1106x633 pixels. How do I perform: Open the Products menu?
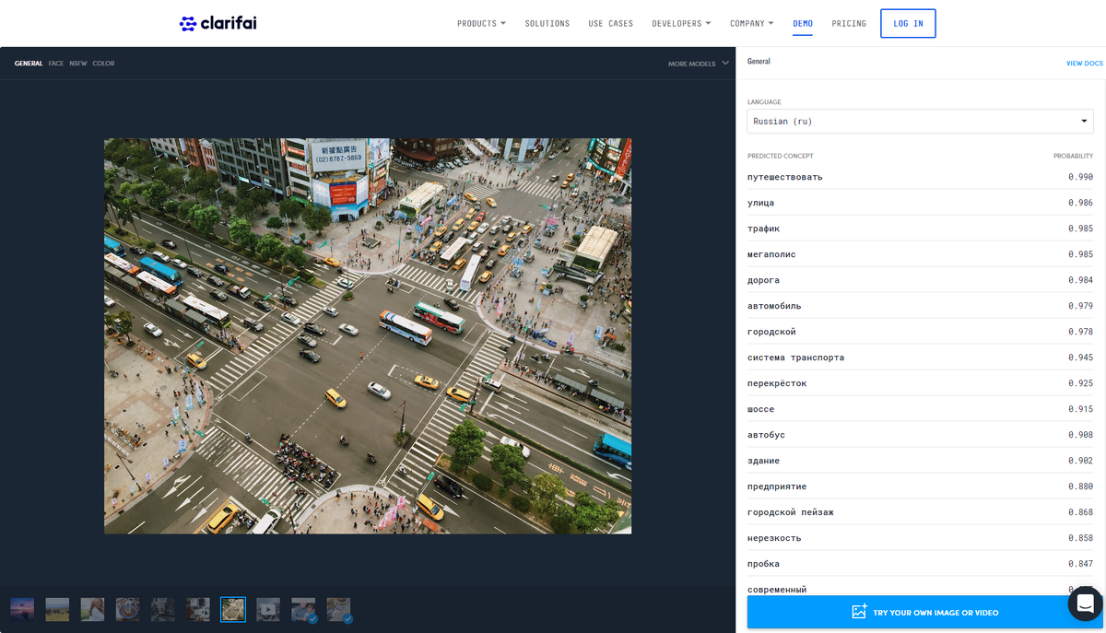pos(481,23)
